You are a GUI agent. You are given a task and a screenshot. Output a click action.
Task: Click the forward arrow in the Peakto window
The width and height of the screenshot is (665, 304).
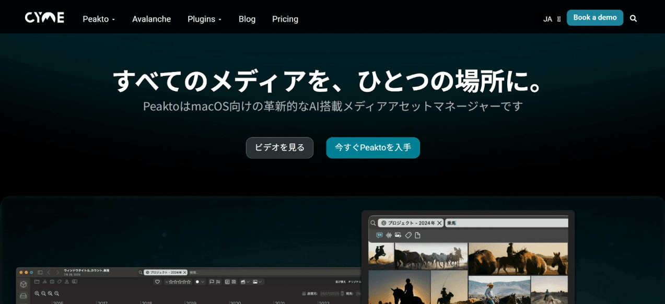tap(57, 273)
